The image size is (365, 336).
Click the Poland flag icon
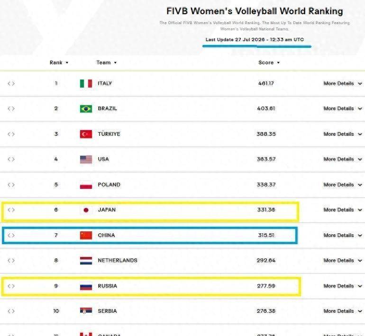click(x=86, y=185)
